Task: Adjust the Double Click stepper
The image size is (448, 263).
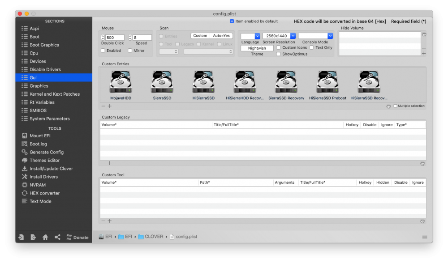Action: pyautogui.click(x=103, y=38)
